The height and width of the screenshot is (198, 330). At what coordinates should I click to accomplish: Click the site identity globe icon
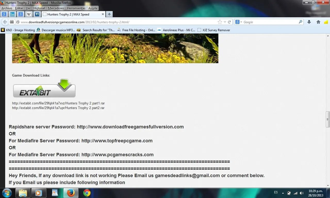click(18, 22)
